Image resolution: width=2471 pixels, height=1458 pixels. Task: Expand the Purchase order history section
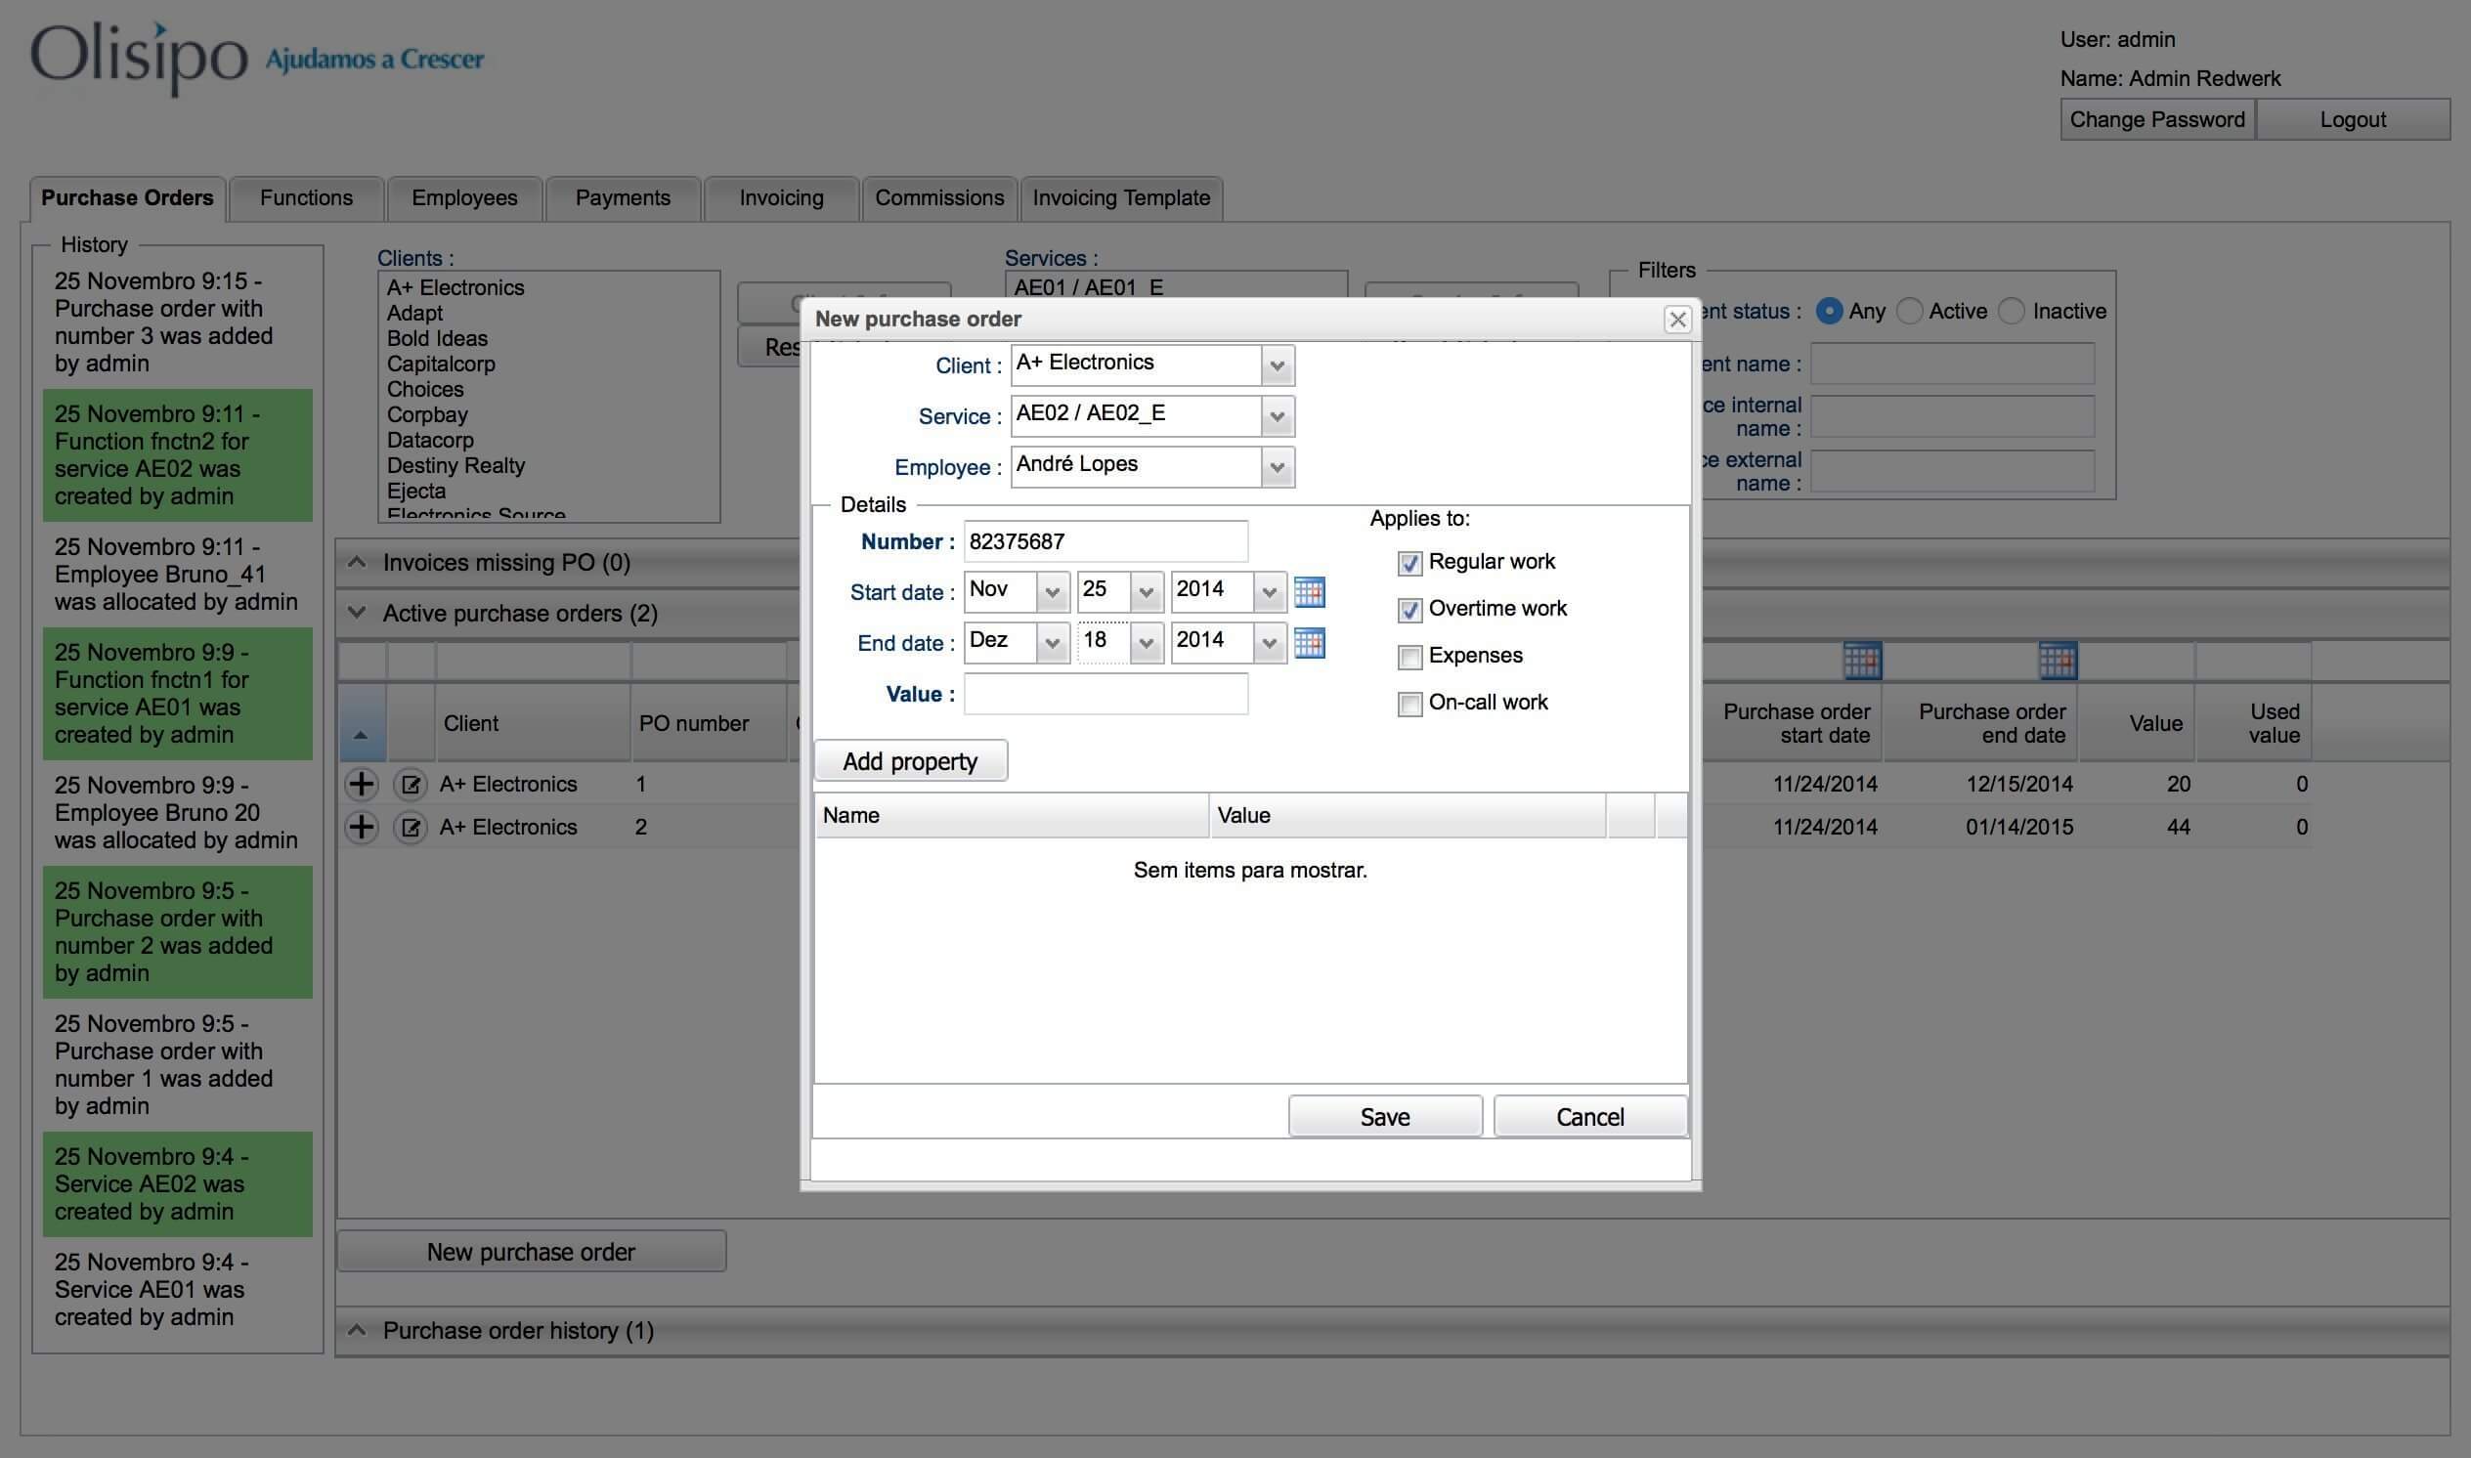point(358,1330)
